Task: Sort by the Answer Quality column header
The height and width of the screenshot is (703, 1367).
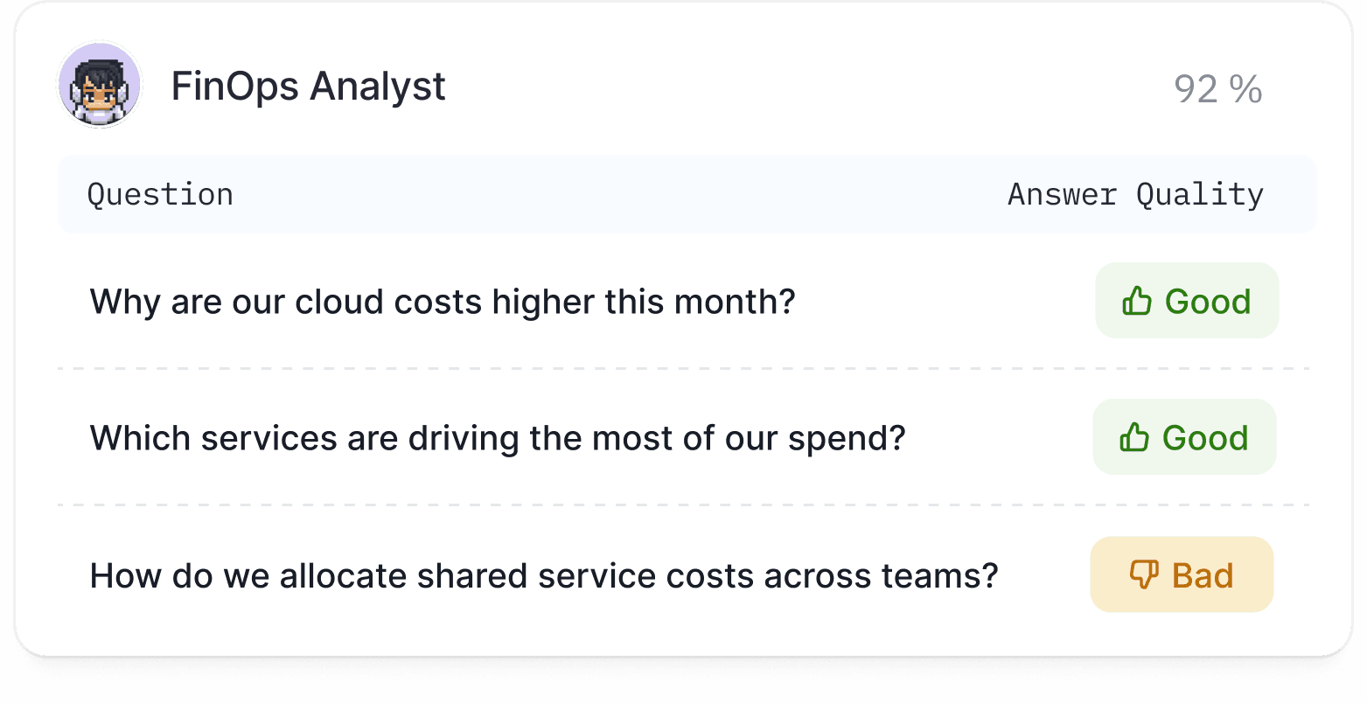Action: click(1135, 194)
